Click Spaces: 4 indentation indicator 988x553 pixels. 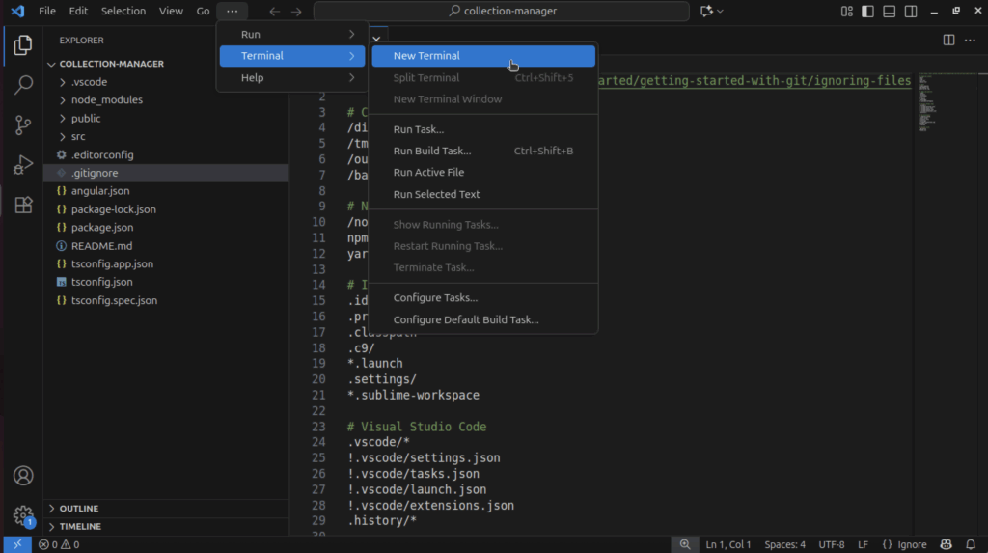tap(784, 544)
